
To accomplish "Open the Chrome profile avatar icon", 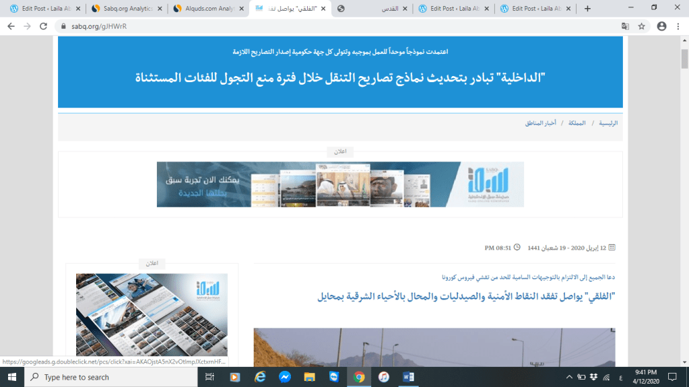I will (661, 26).
